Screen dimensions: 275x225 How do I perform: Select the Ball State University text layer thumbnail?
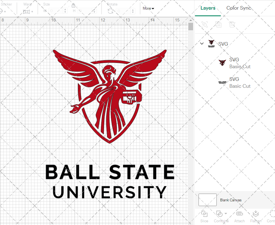(222, 82)
